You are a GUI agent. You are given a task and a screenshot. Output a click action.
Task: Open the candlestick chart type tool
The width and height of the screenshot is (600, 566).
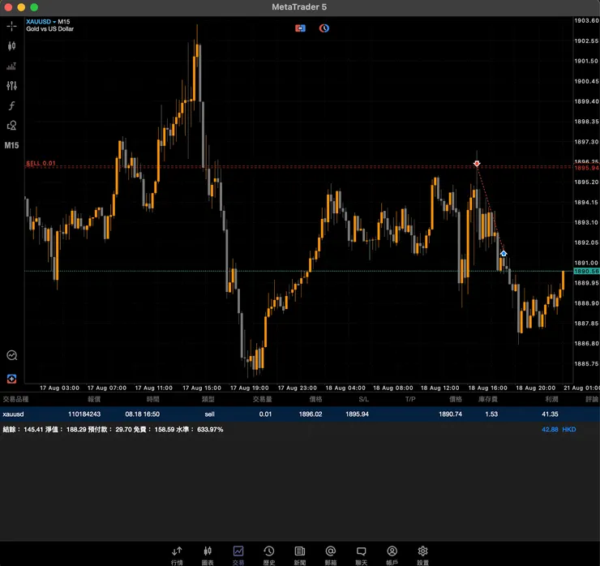[x=11, y=46]
